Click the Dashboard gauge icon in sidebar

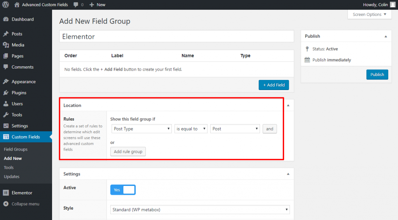click(x=6, y=19)
